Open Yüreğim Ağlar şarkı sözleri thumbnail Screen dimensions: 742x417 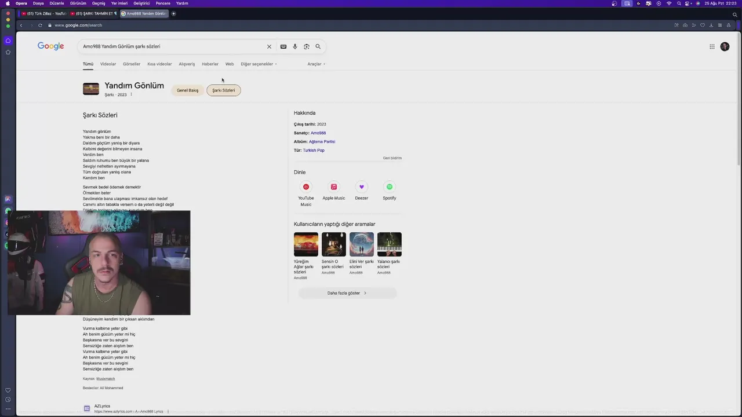click(306, 244)
